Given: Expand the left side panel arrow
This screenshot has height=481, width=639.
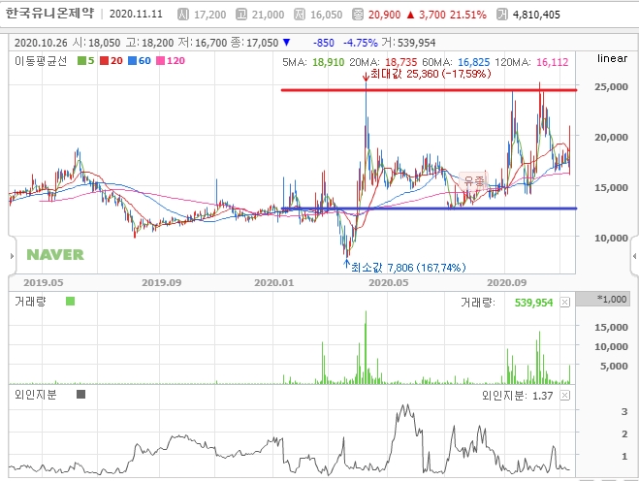Looking at the screenshot, I should point(12,256).
